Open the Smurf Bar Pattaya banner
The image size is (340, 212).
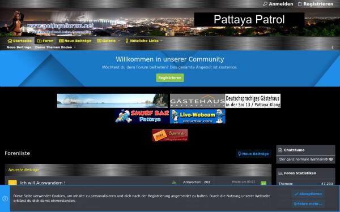pyautogui.click(x=142, y=116)
